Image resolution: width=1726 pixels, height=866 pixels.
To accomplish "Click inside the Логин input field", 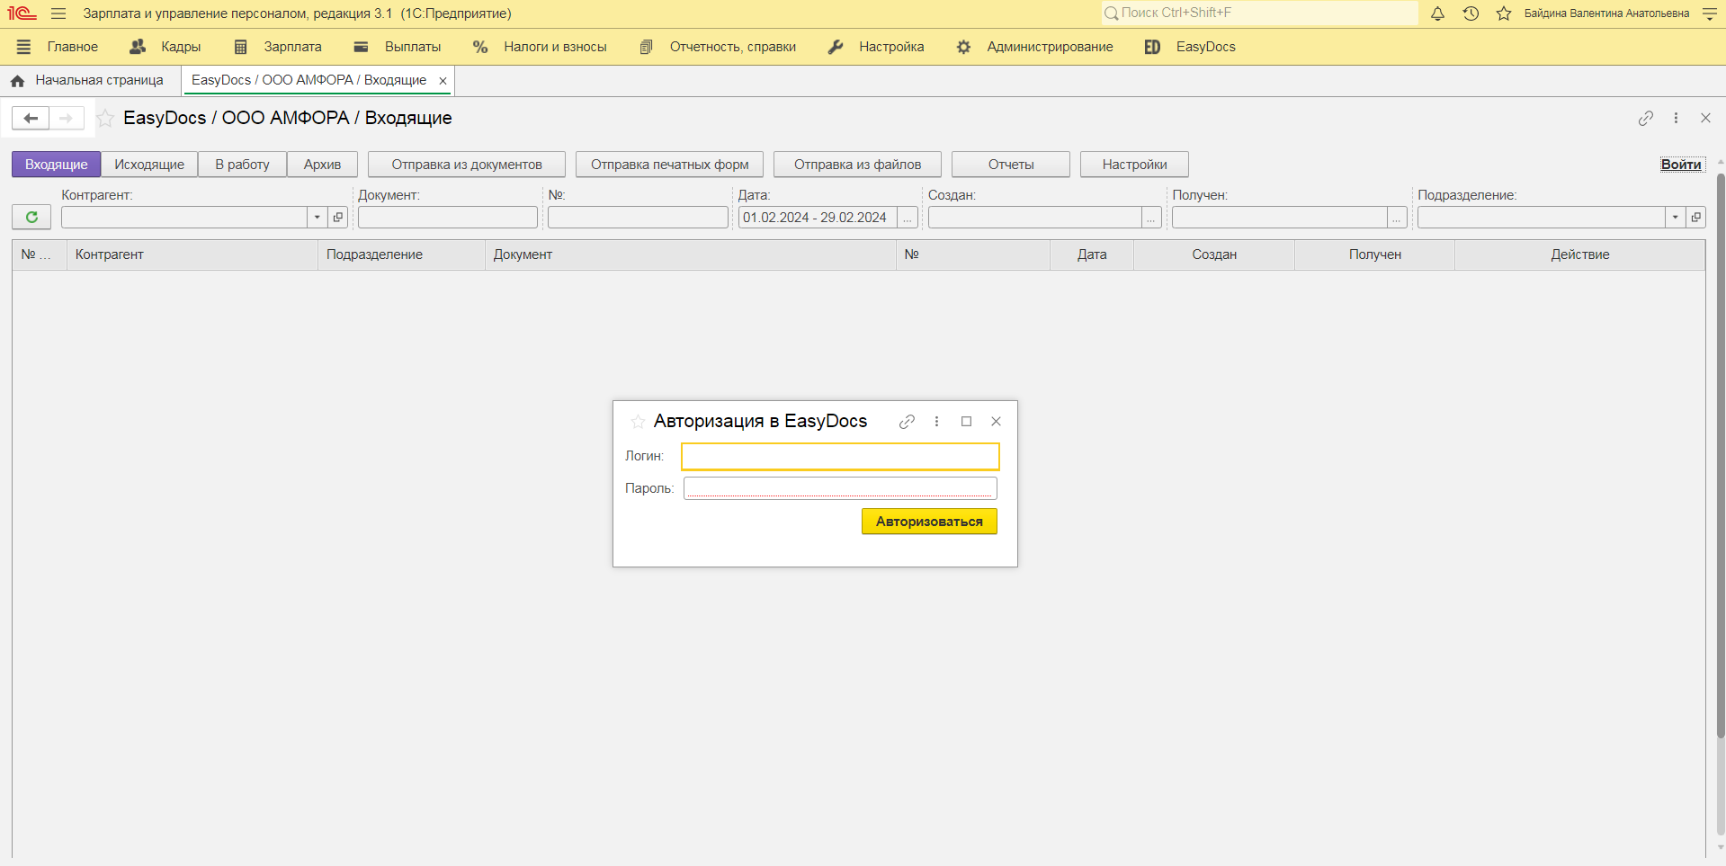I will click(x=839, y=456).
